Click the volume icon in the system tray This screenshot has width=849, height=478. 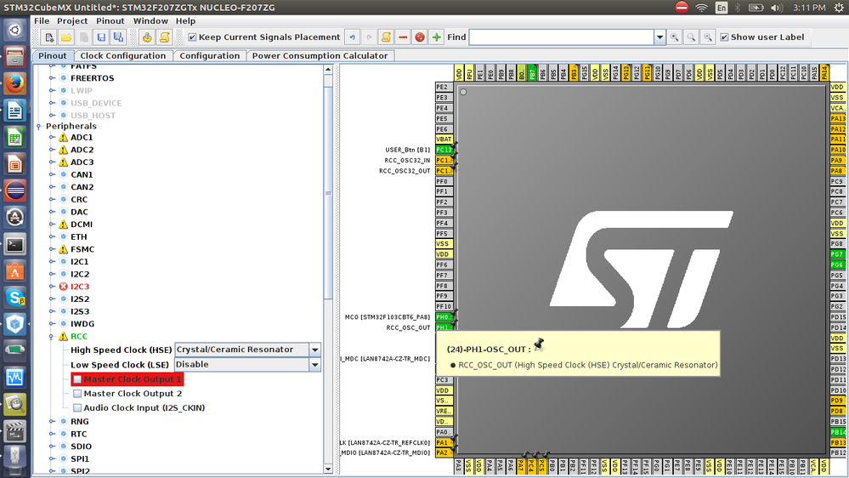(x=777, y=8)
